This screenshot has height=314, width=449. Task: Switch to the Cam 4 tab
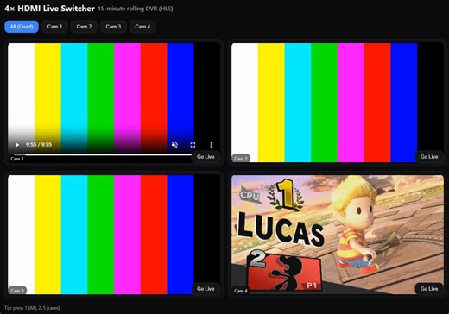(142, 27)
